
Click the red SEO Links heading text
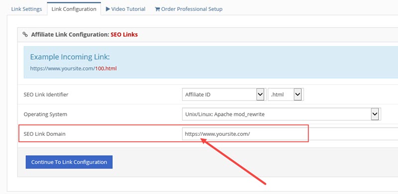click(124, 34)
